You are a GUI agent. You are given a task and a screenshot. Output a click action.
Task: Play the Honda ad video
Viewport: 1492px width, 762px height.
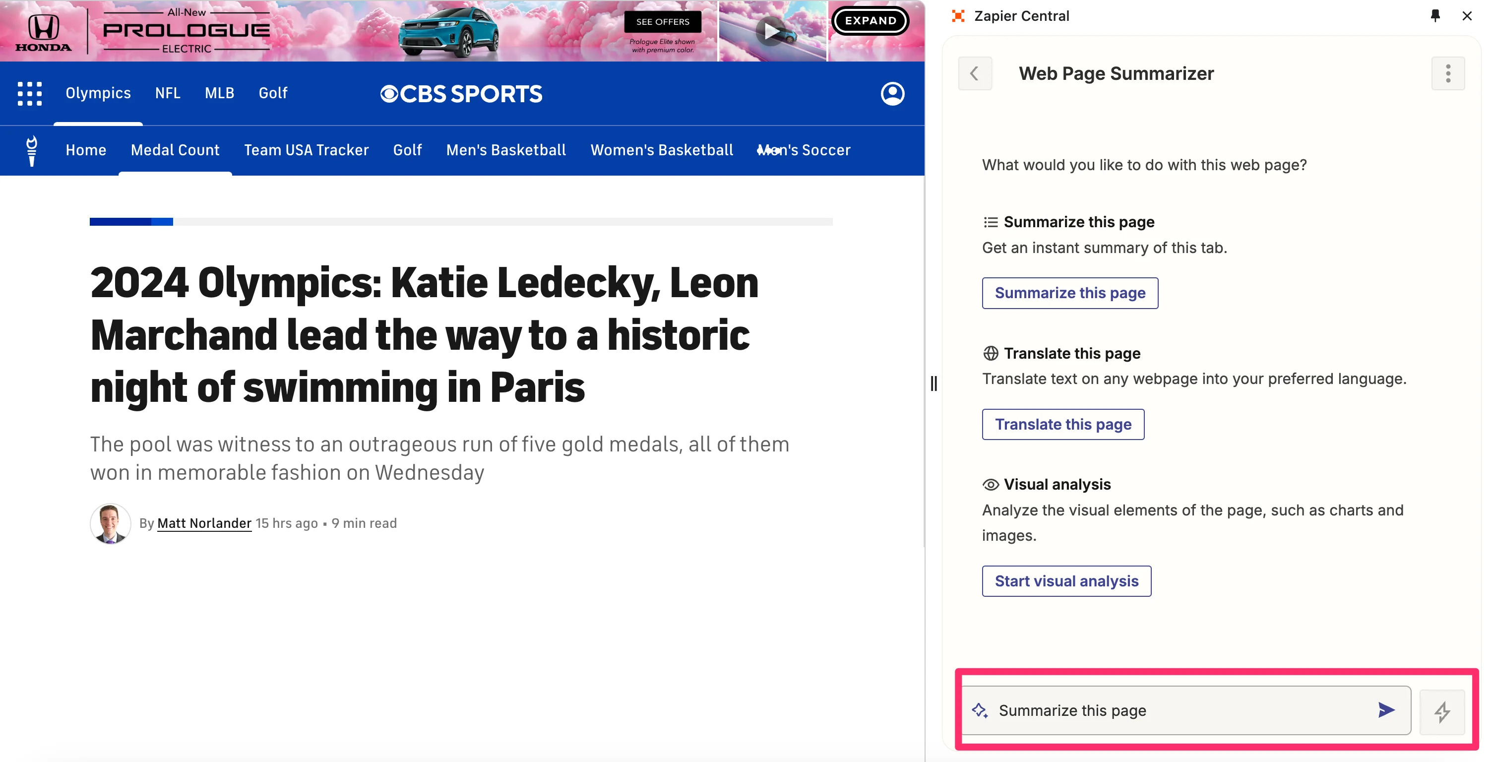point(771,31)
